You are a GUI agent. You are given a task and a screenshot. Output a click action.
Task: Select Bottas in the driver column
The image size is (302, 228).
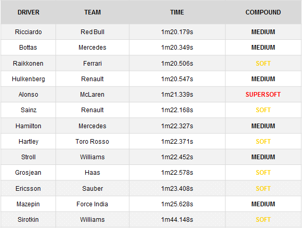pos(28,48)
